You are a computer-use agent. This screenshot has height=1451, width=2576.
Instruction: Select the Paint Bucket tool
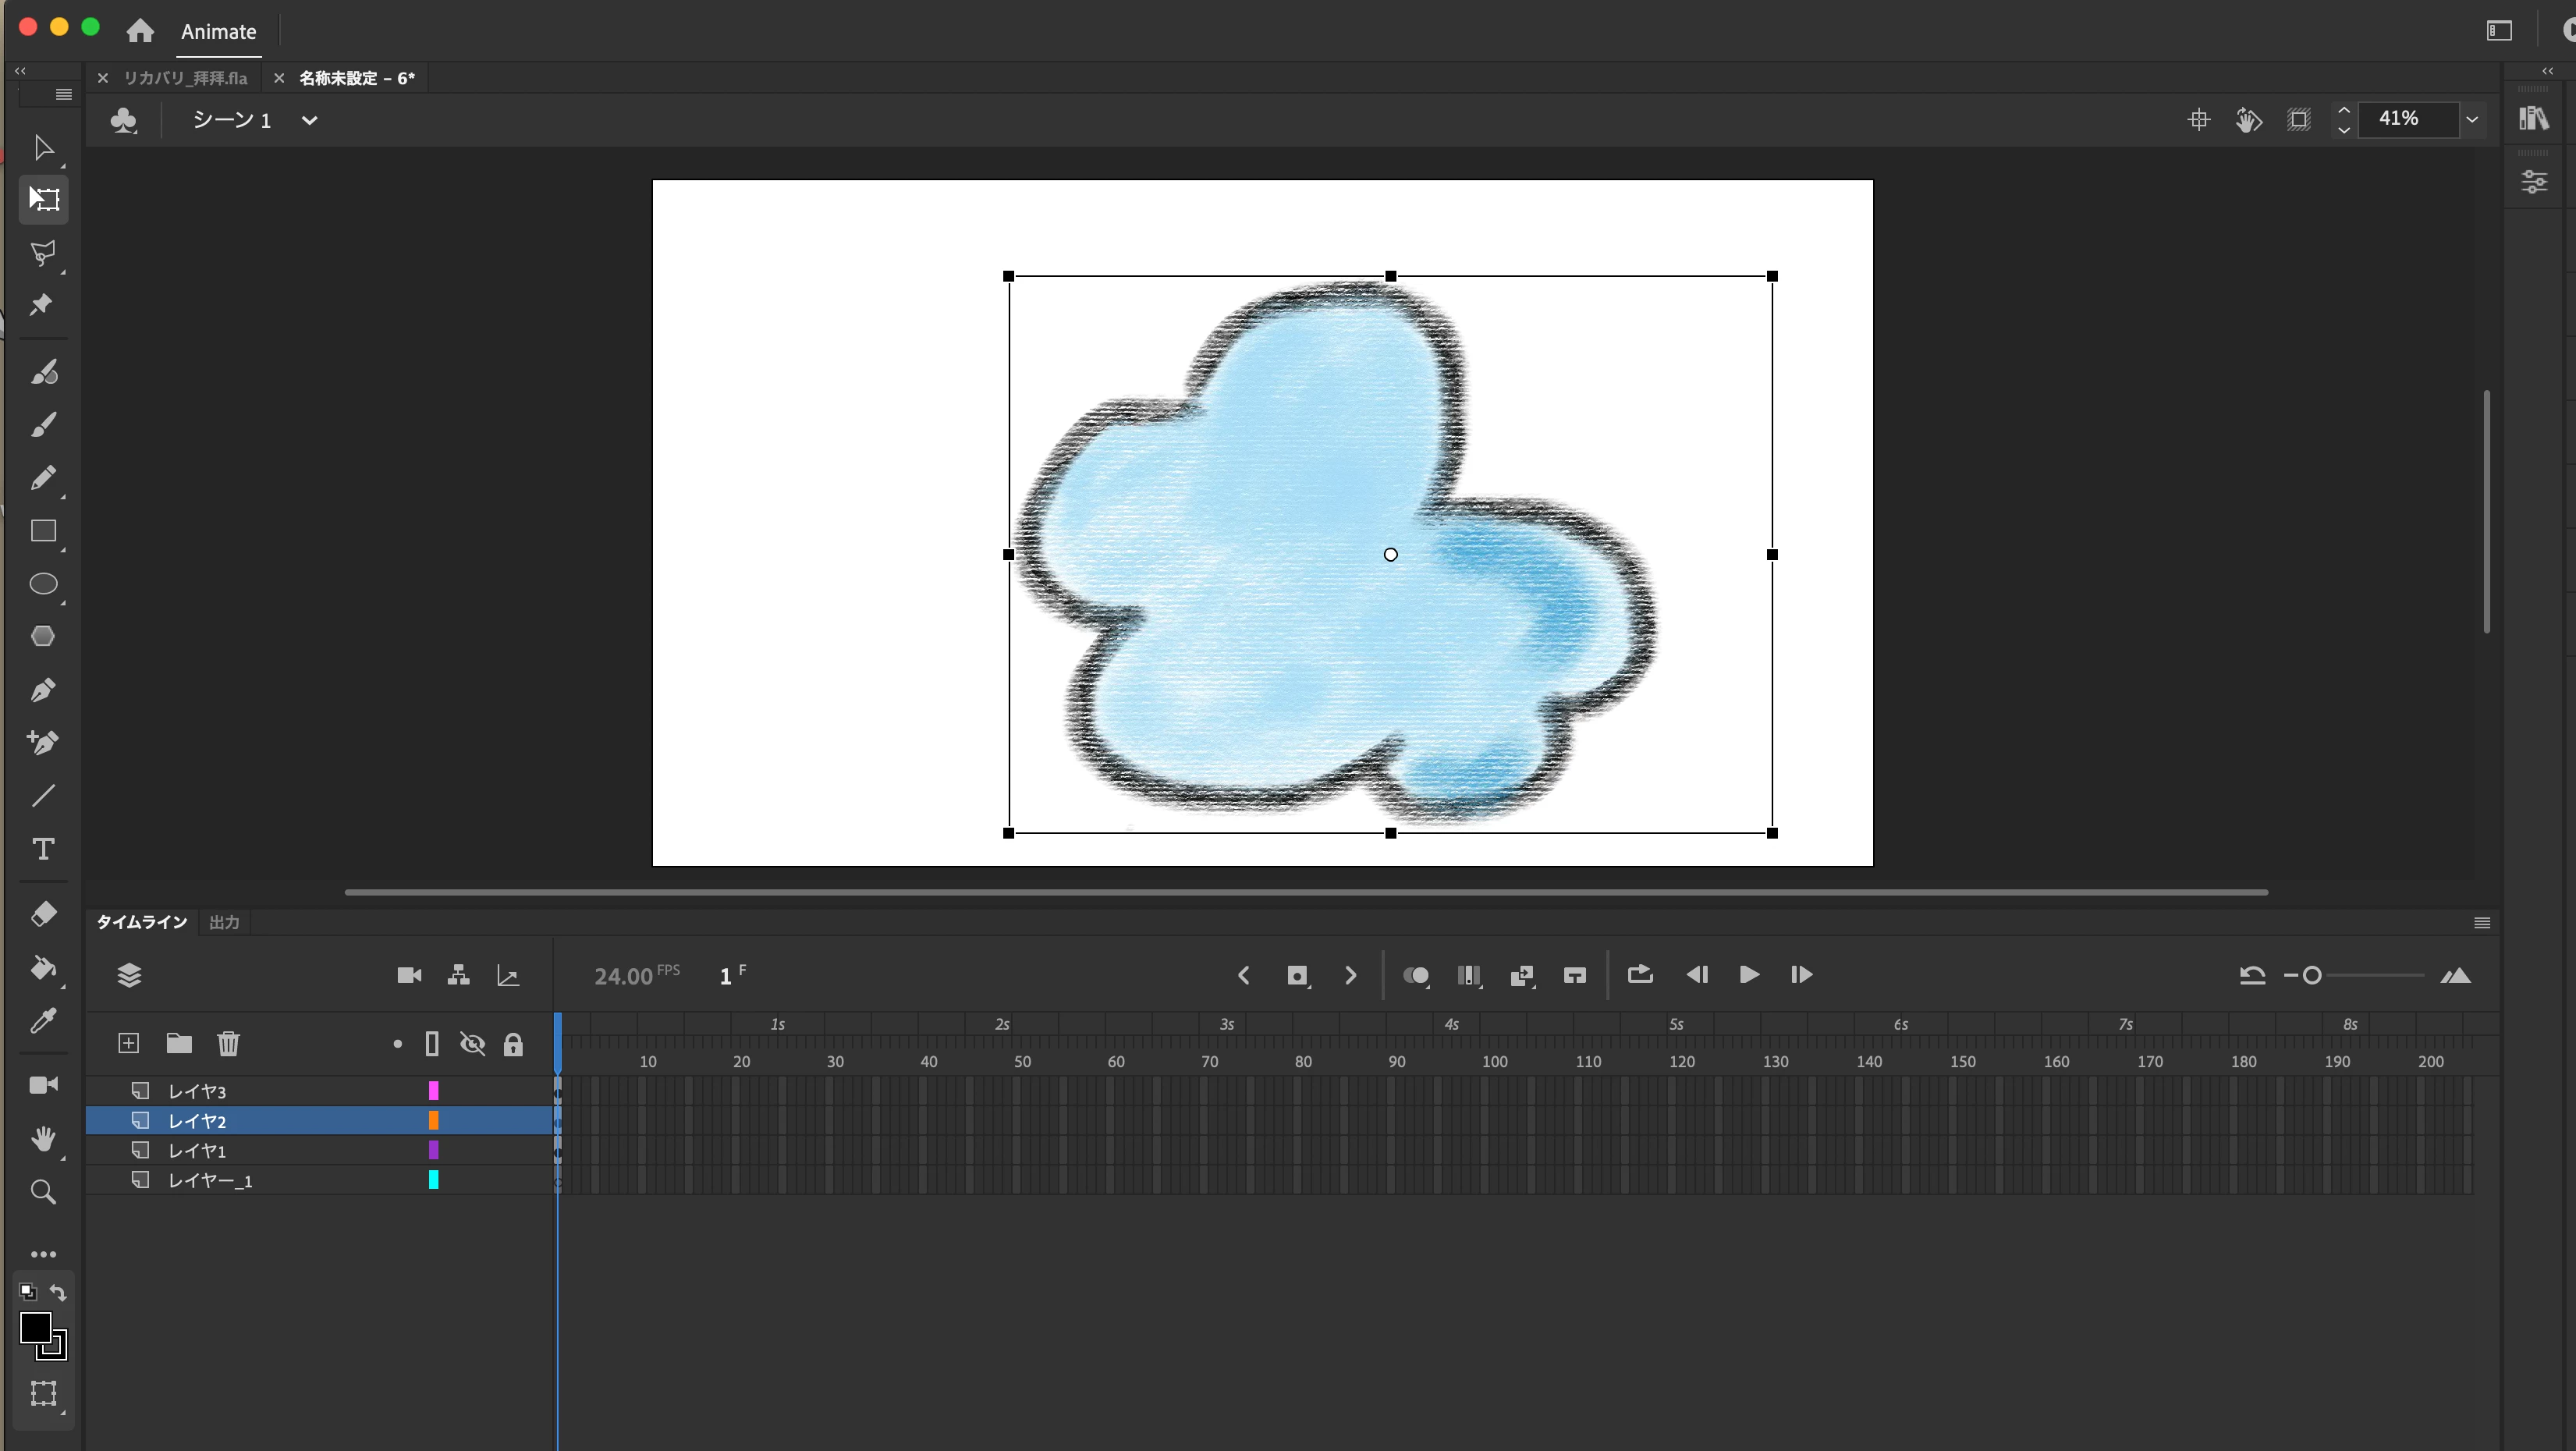pyautogui.click(x=43, y=967)
